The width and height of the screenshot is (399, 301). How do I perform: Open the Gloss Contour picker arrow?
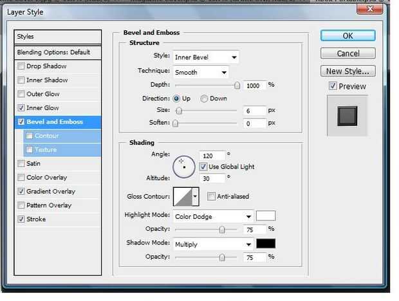pyautogui.click(x=195, y=196)
